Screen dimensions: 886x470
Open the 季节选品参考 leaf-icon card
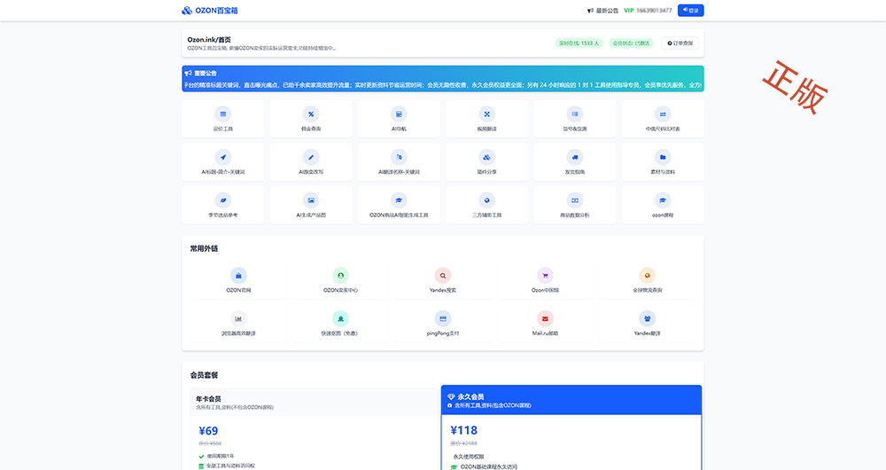click(x=222, y=206)
